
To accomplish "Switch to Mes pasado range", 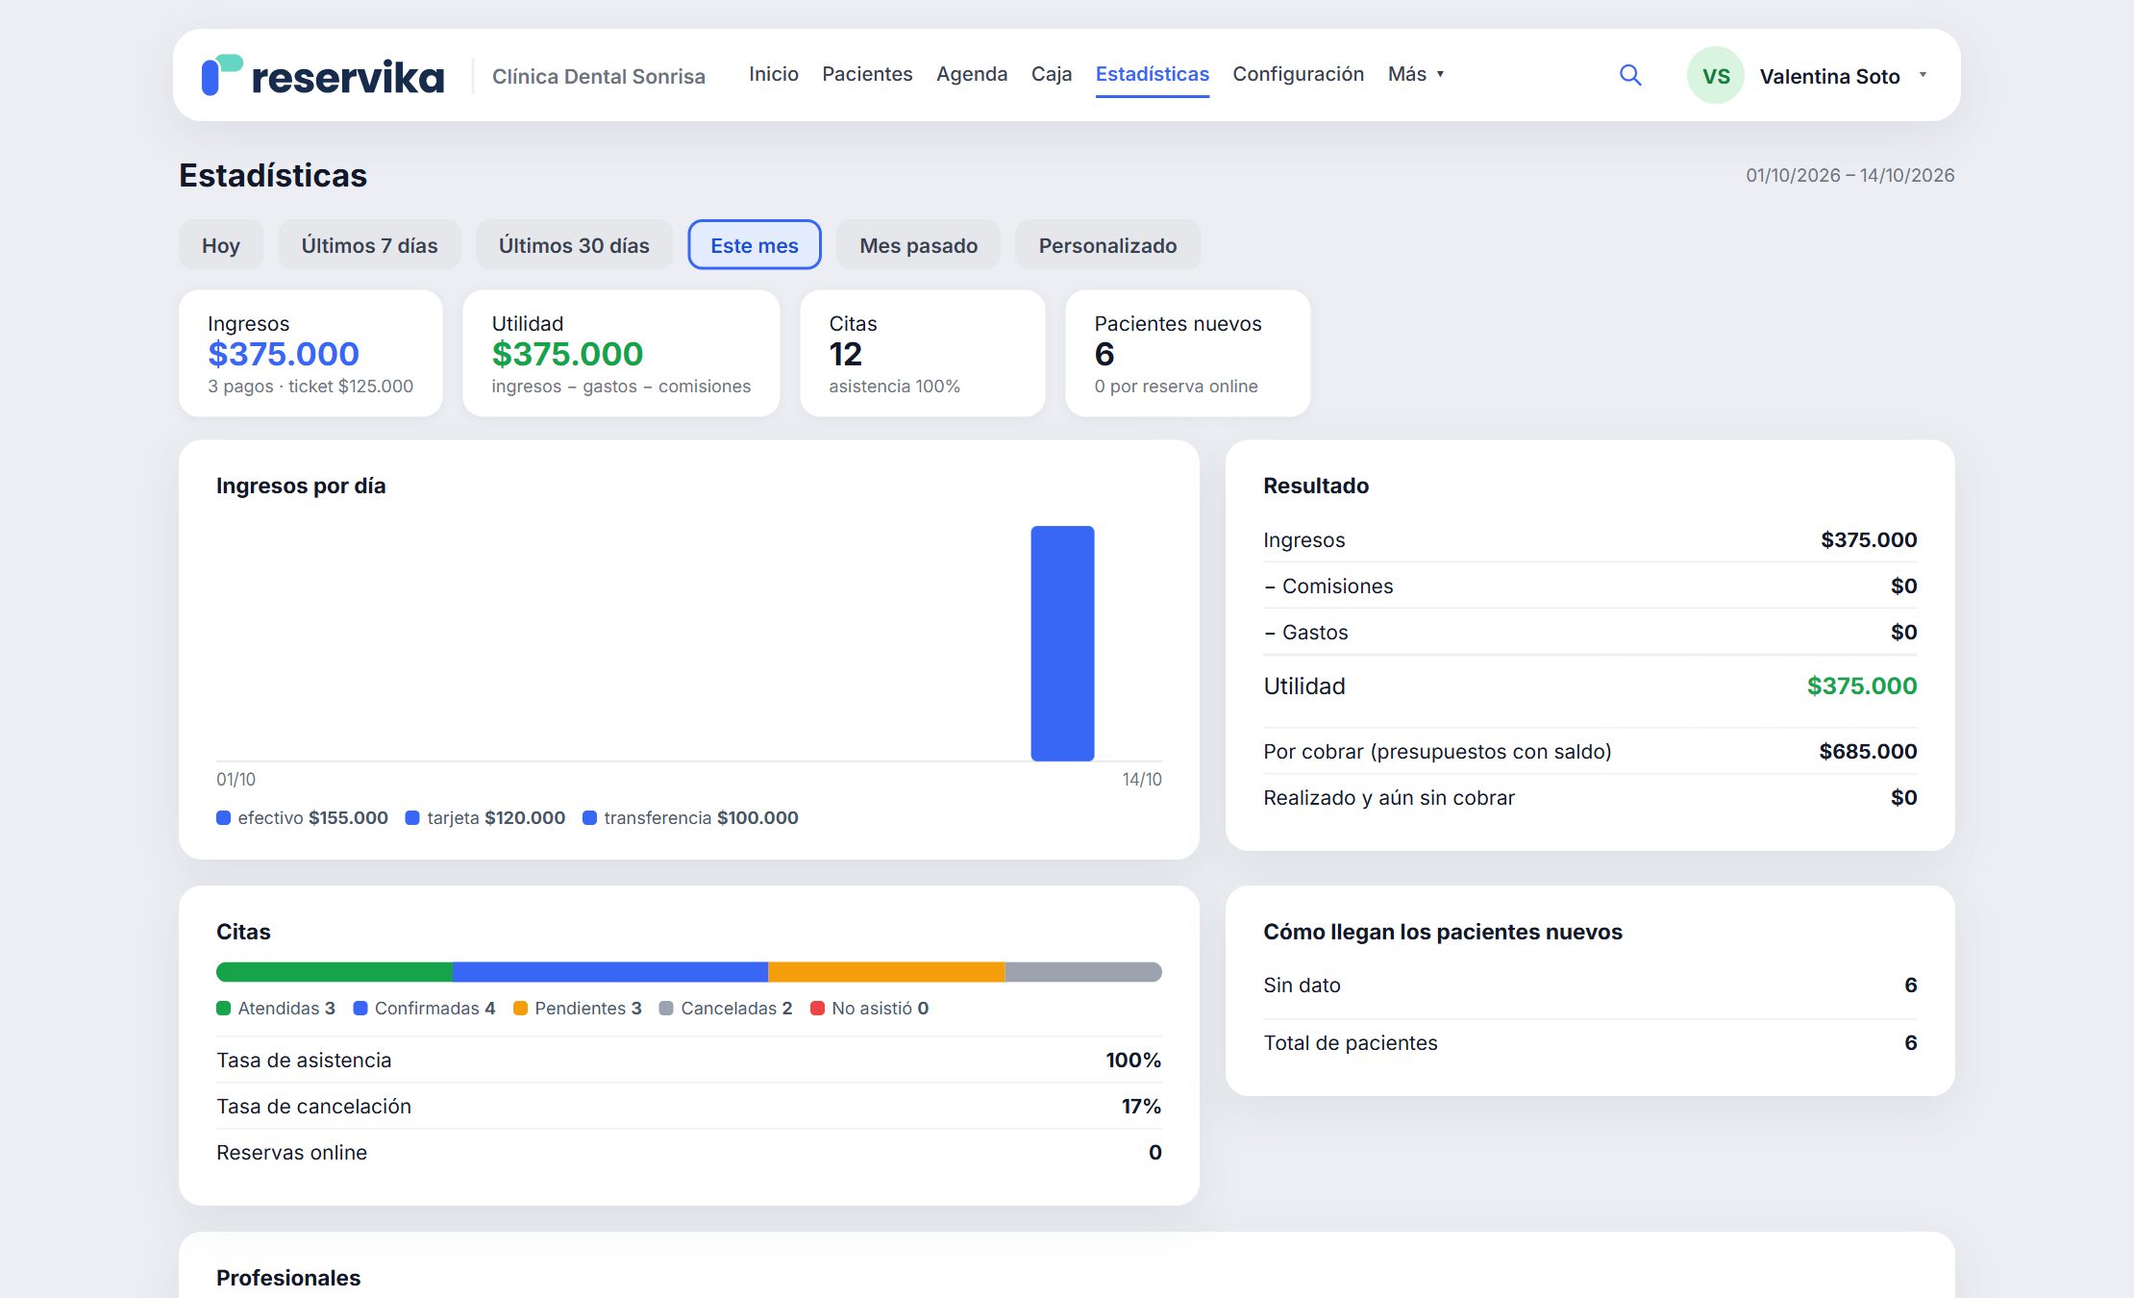I will coord(918,245).
